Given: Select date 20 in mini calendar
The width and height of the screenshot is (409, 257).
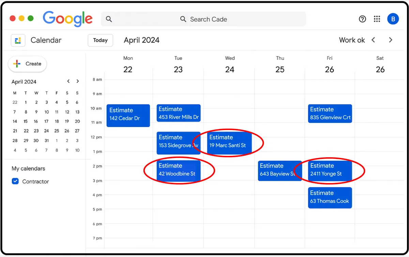Looking at the screenshot, I should click(77, 121).
